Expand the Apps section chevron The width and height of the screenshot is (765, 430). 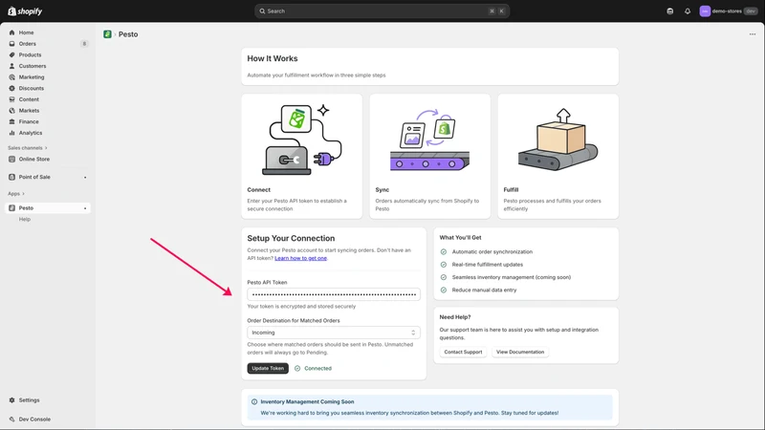23,194
